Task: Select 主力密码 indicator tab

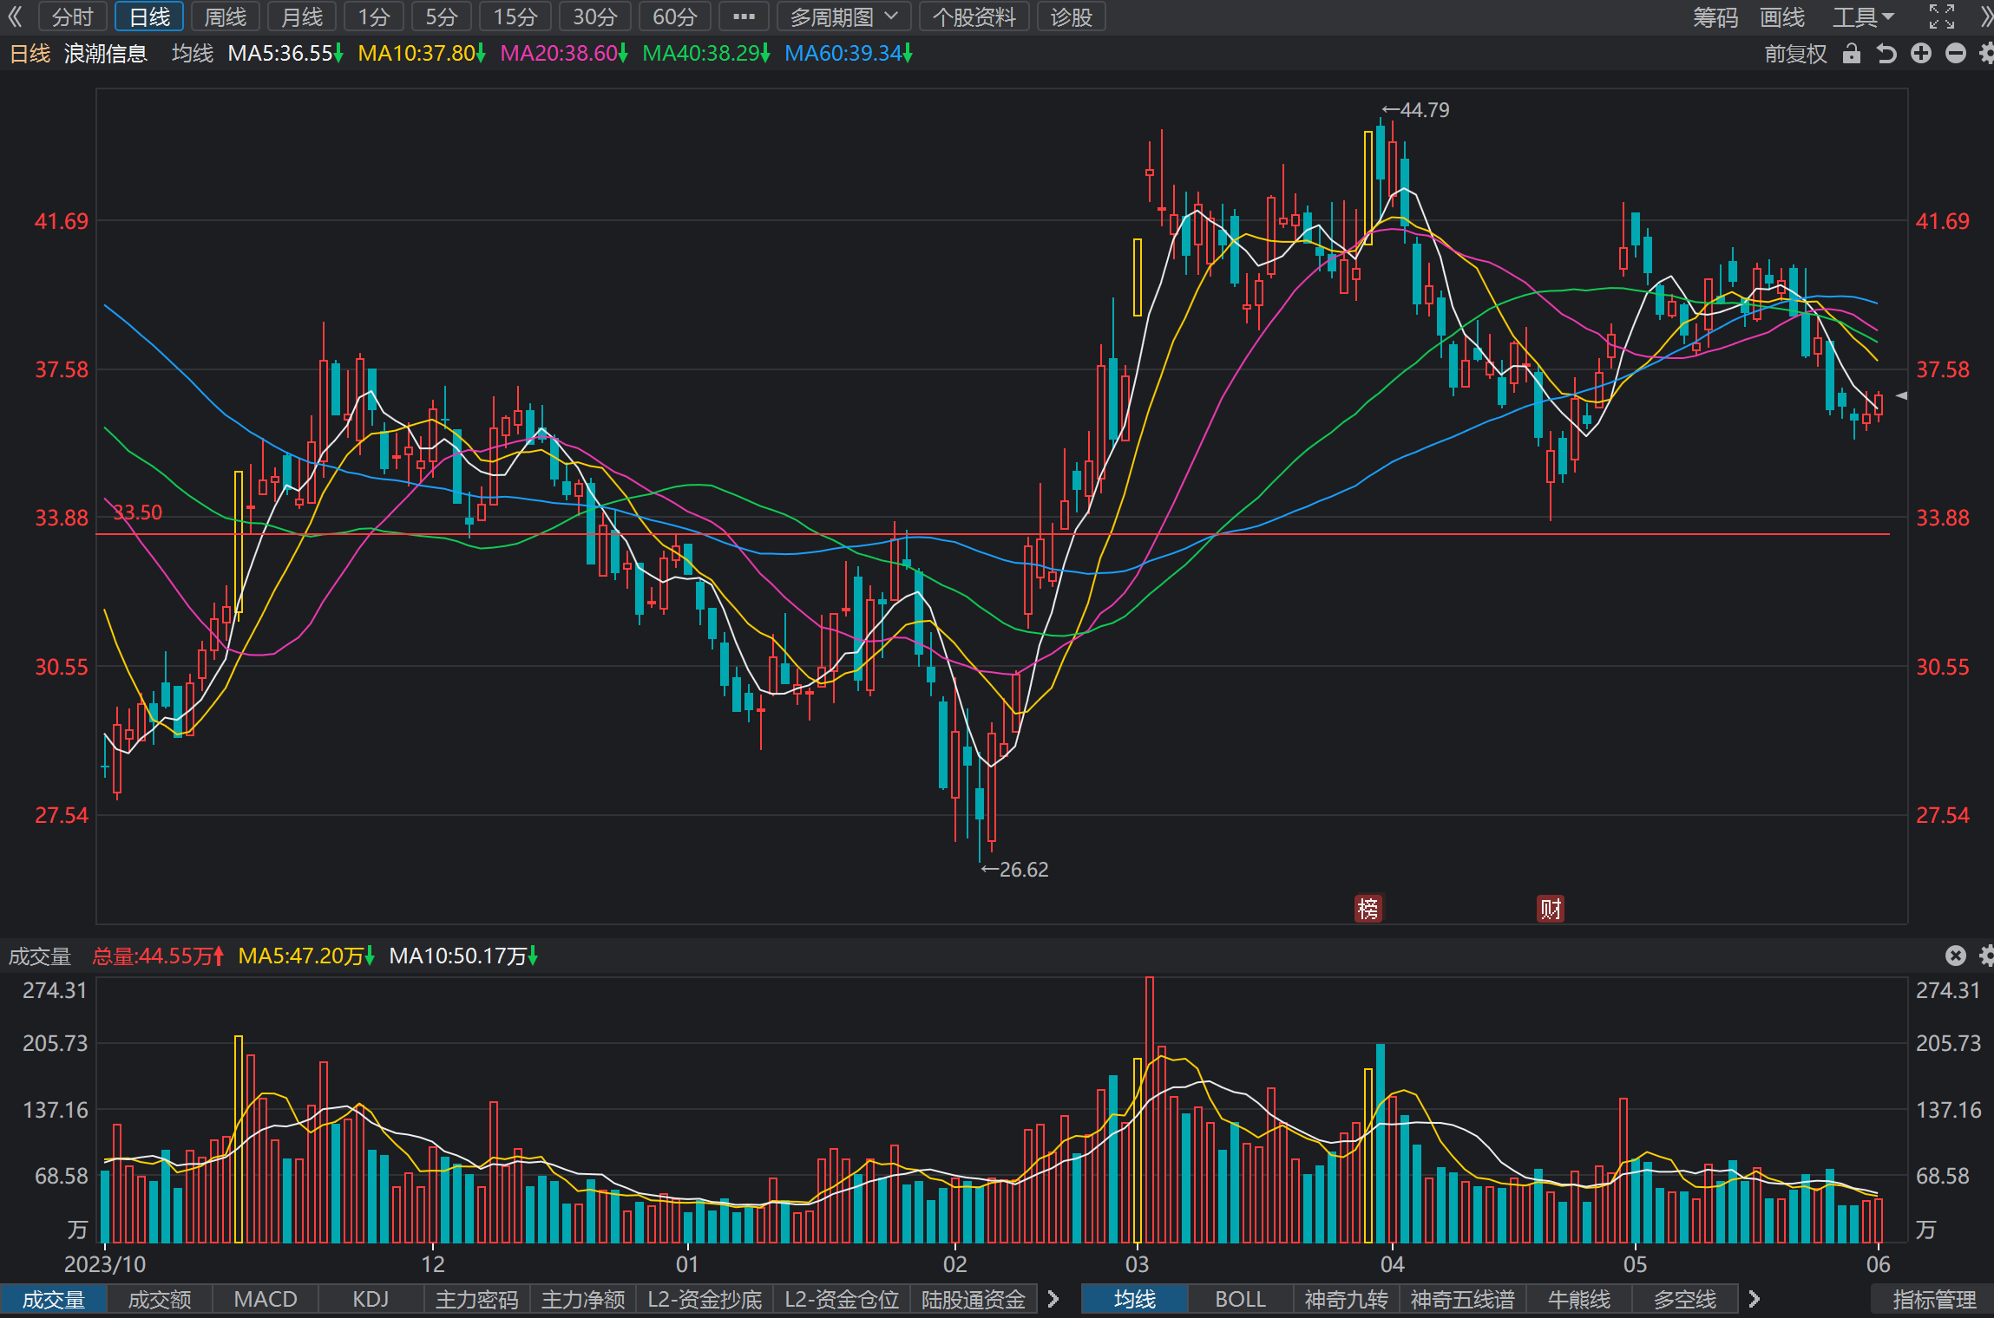Action: pos(476,1300)
